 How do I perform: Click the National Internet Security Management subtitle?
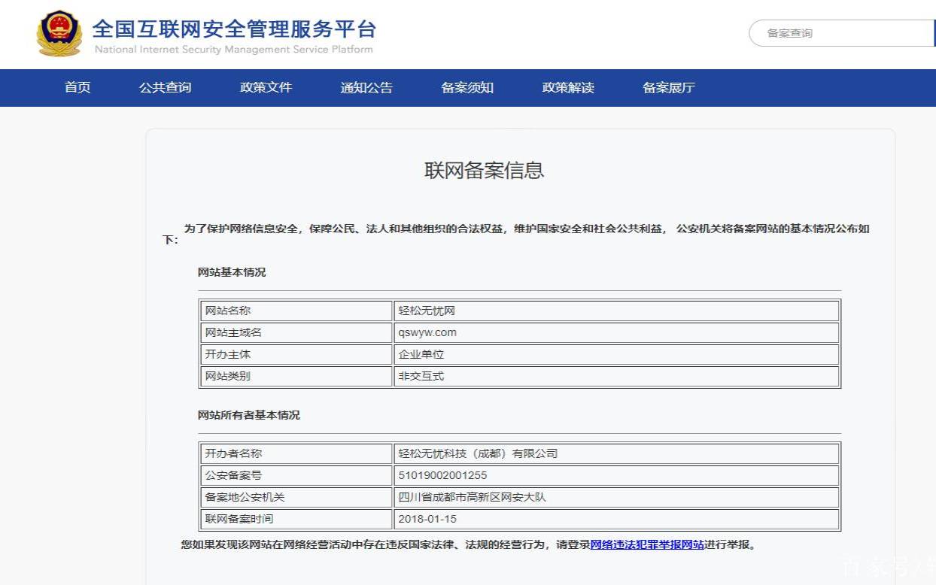[233, 50]
